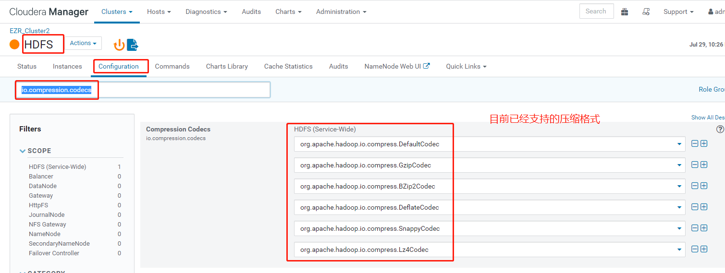The height and width of the screenshot is (273, 725).
Task: Open dropdown arrow of DefaultCodec field
Action: 679,144
